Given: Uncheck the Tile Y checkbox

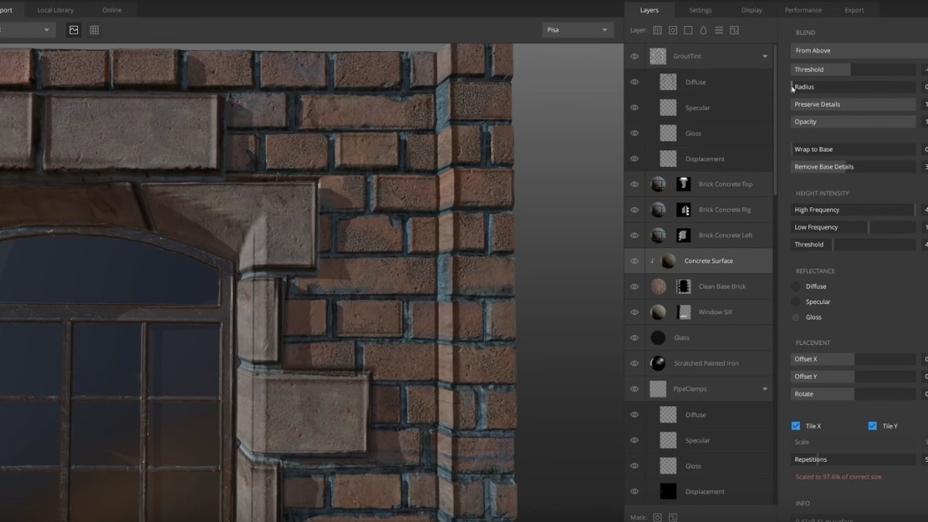Looking at the screenshot, I should click(872, 426).
